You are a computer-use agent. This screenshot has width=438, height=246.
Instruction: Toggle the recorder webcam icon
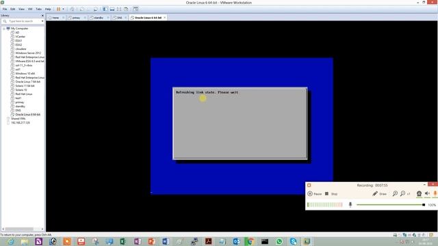(419, 193)
